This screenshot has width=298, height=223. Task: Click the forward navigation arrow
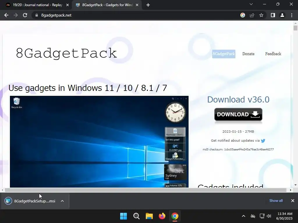(16, 15)
